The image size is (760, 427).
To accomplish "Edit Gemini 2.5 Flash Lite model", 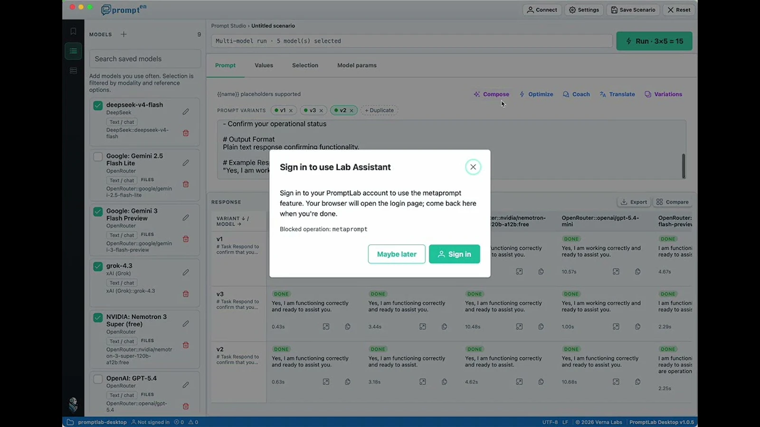I will (186, 163).
